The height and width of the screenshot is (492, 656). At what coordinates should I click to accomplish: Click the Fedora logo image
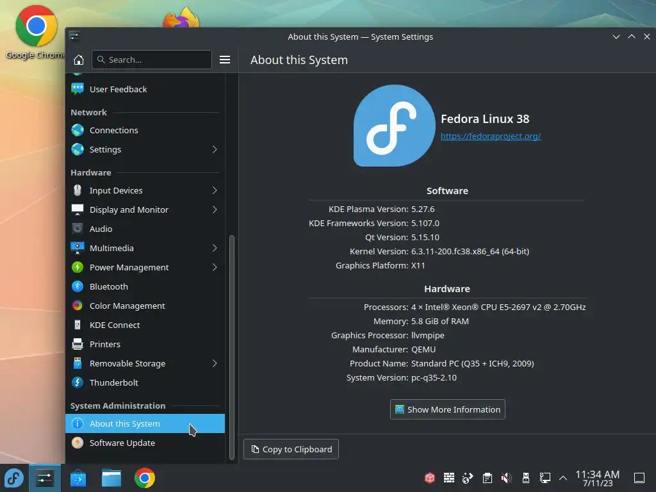[x=394, y=126]
